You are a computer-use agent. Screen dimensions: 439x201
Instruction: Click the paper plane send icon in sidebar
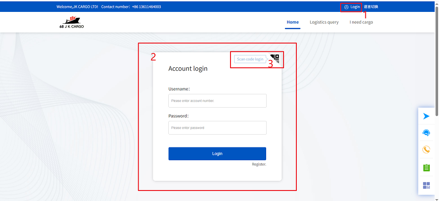tap(426, 116)
